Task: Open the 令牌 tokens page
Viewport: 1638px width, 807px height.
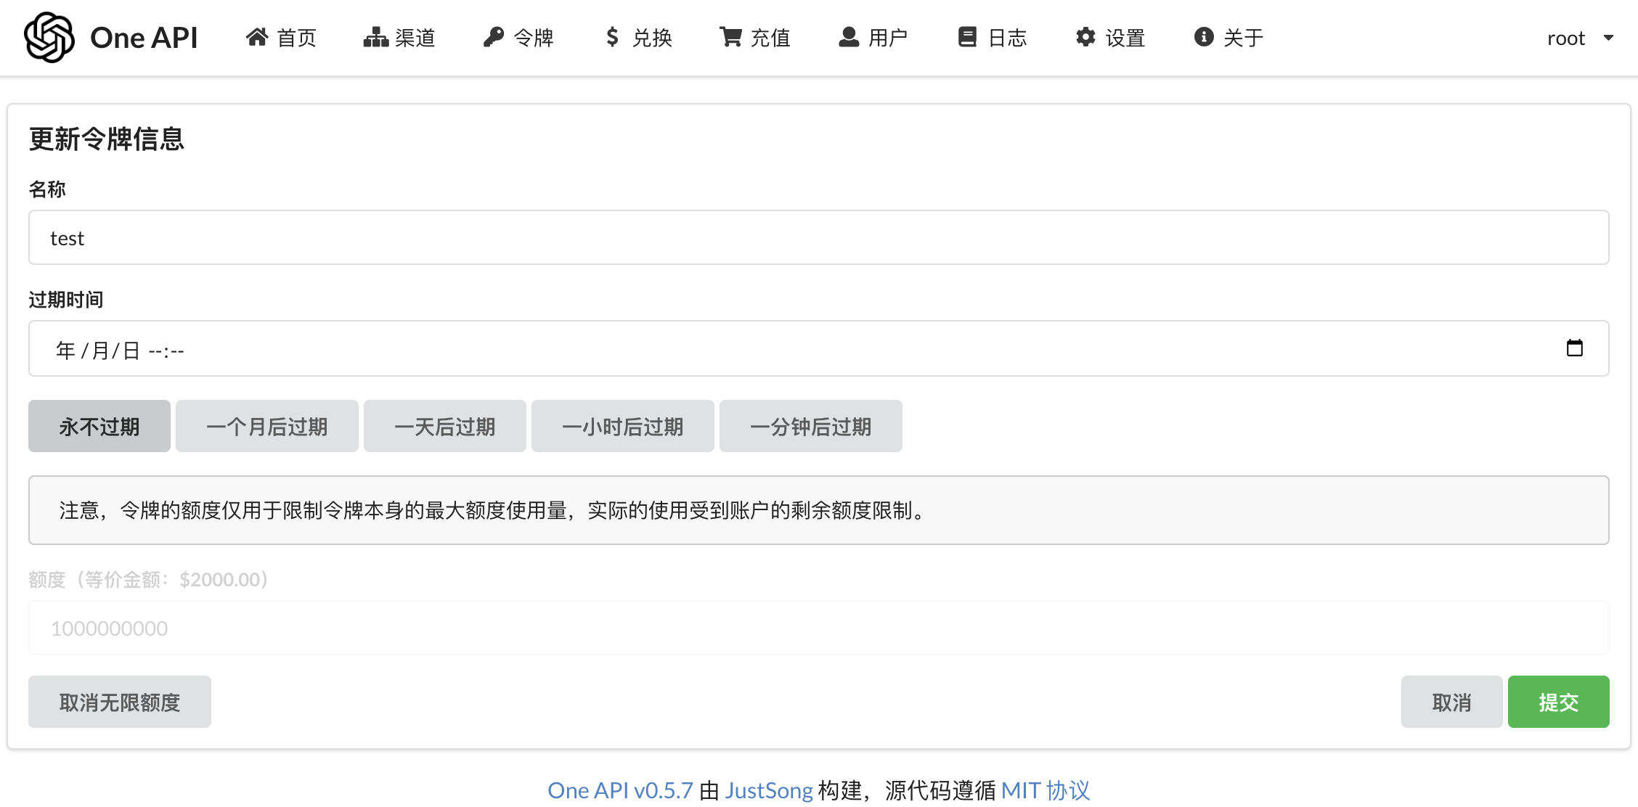Action: pyautogui.click(x=518, y=38)
